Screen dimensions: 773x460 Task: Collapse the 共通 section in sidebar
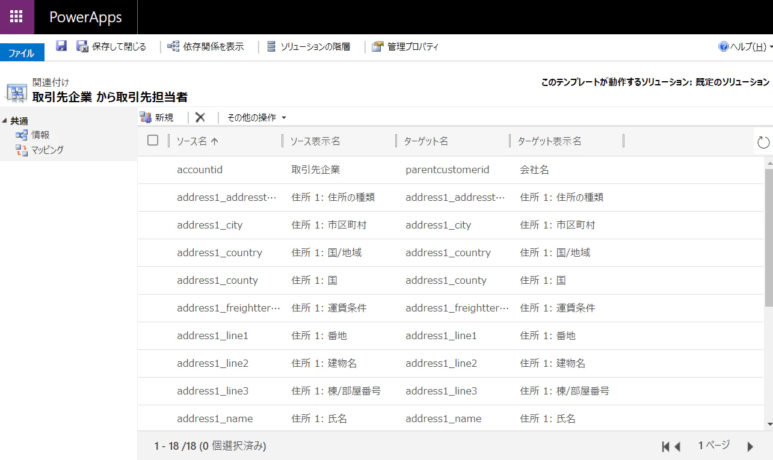[5, 121]
